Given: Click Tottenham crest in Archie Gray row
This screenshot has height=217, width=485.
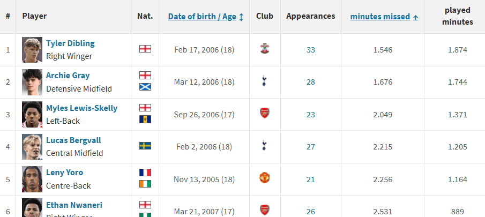Looking at the screenshot, I should [264, 81].
